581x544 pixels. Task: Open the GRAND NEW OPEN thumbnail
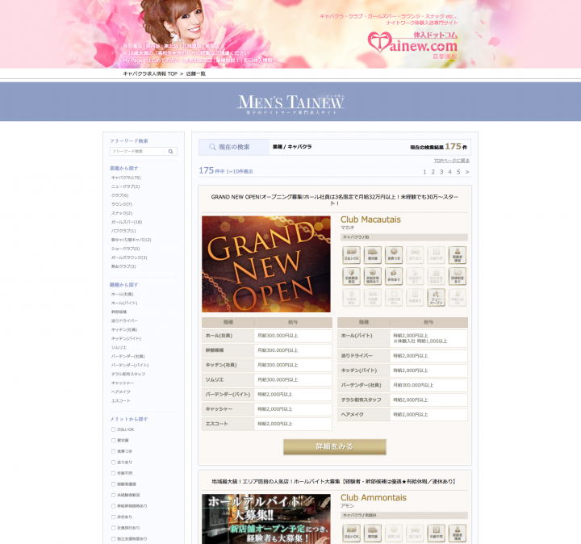pos(265,264)
